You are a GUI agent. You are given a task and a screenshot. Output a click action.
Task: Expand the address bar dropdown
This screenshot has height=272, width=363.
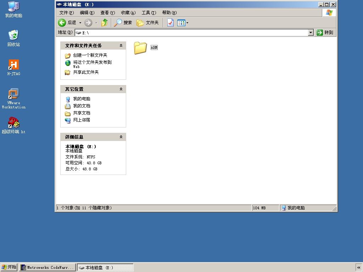point(311,33)
